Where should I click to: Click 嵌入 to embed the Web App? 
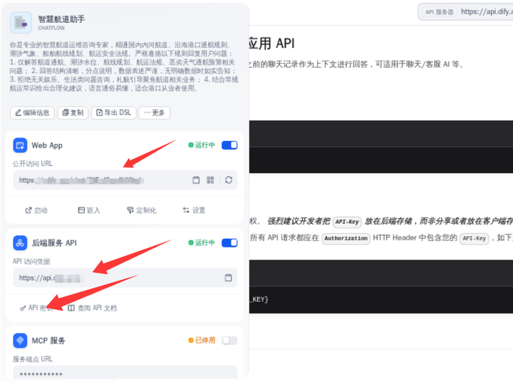tap(88, 210)
